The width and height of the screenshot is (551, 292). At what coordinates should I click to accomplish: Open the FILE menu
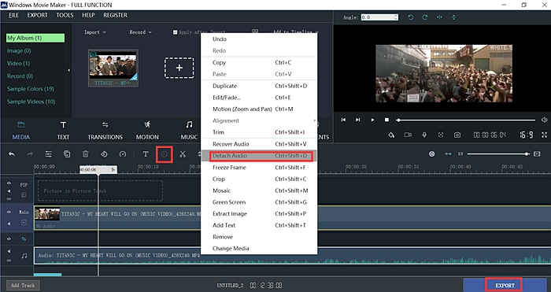(13, 15)
